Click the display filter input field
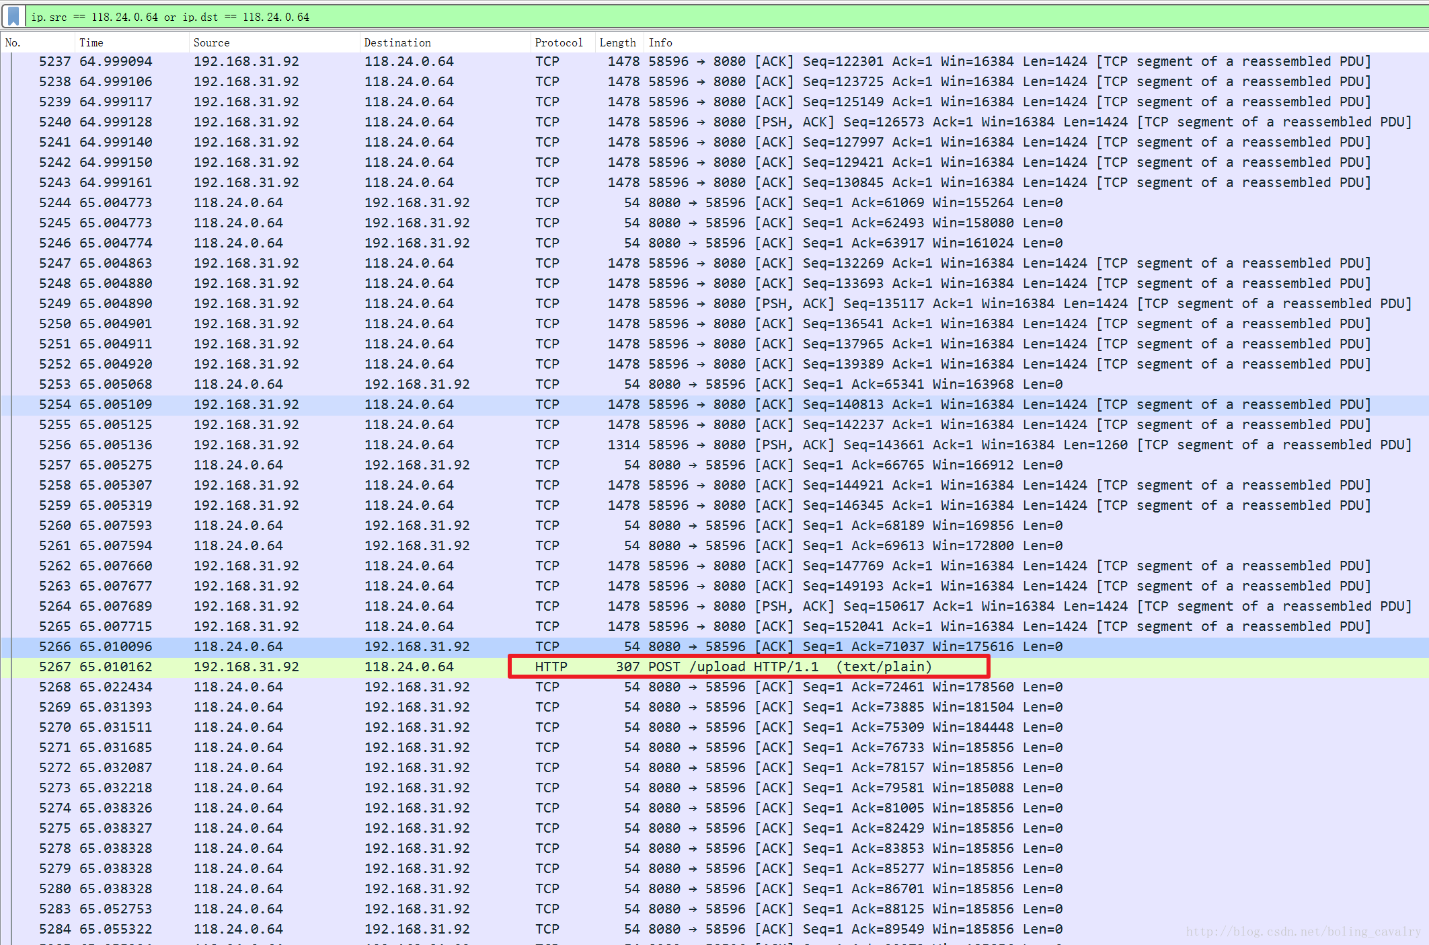The width and height of the screenshot is (1429, 945). click(x=726, y=16)
